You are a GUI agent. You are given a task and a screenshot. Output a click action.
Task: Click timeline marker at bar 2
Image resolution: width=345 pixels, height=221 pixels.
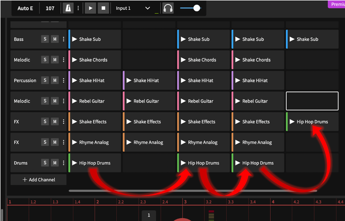(98, 202)
